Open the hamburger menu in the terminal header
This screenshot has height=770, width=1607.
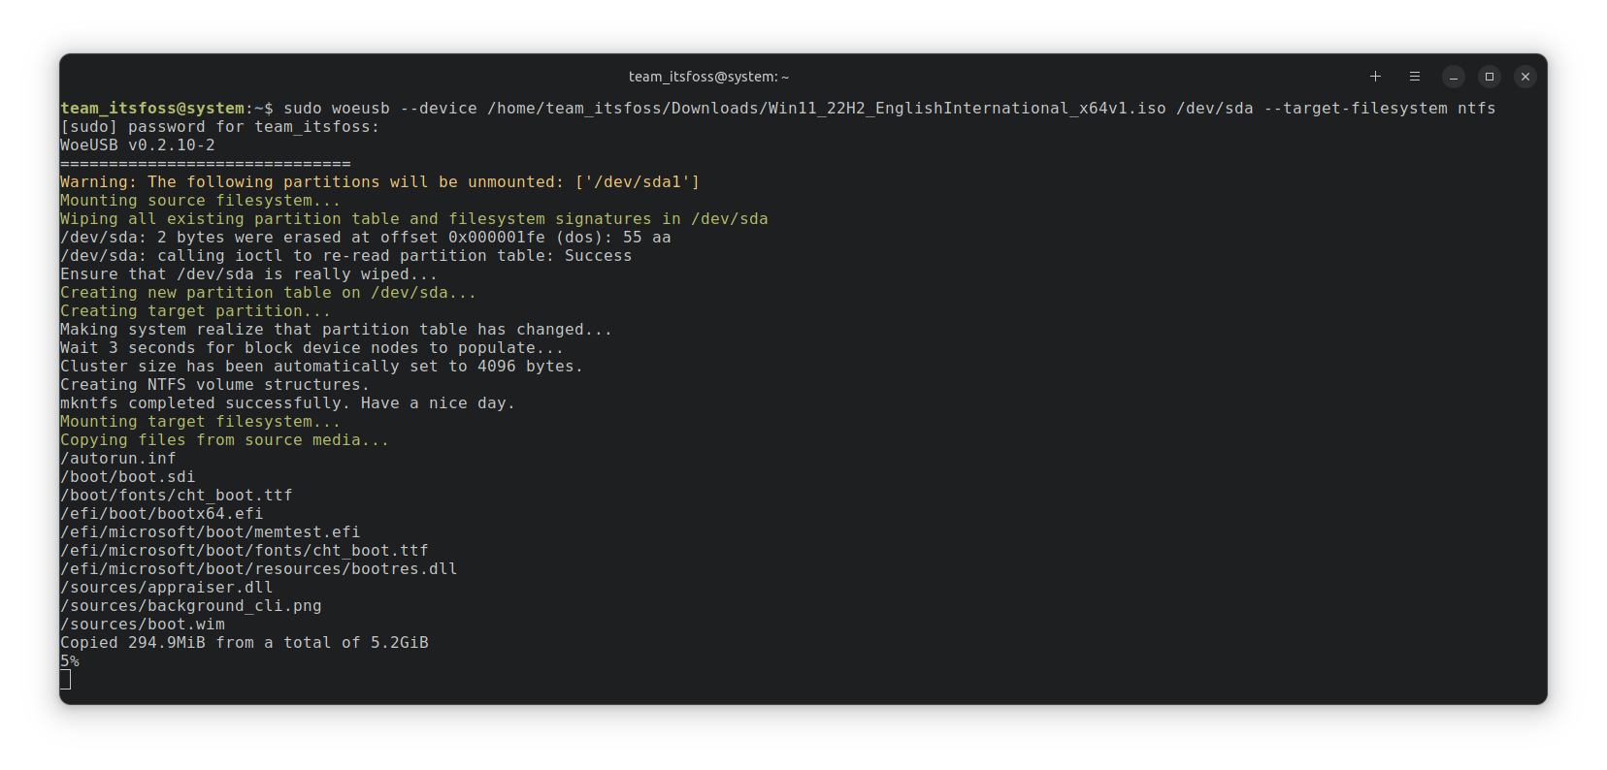click(x=1414, y=76)
